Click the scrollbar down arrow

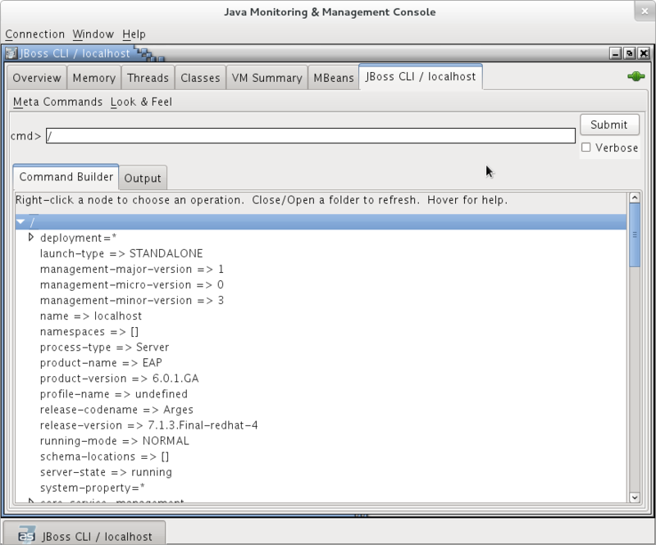[635, 497]
